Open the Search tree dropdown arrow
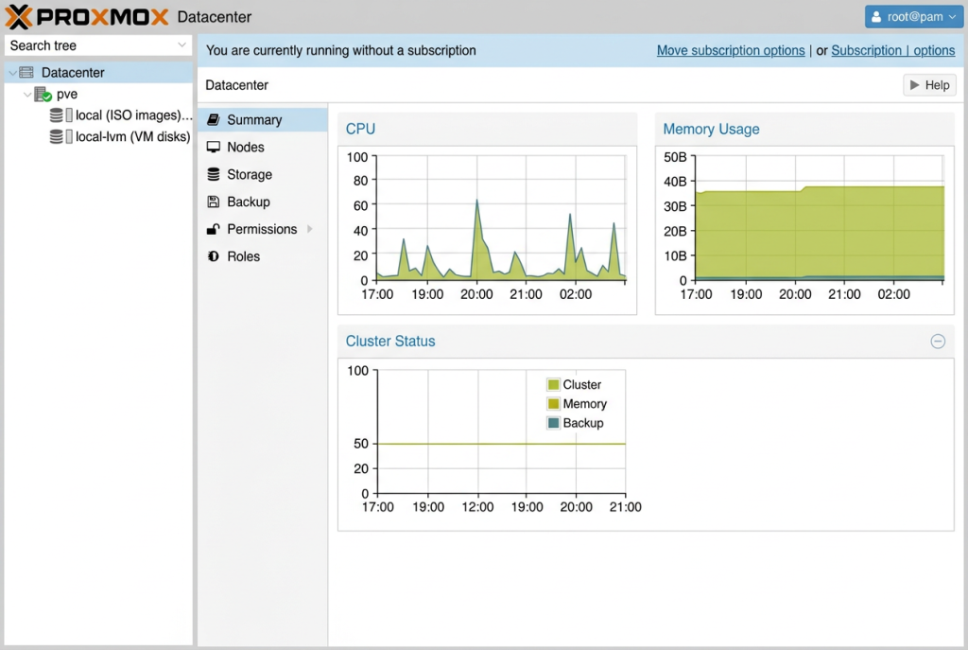The image size is (968, 650). 181,45
